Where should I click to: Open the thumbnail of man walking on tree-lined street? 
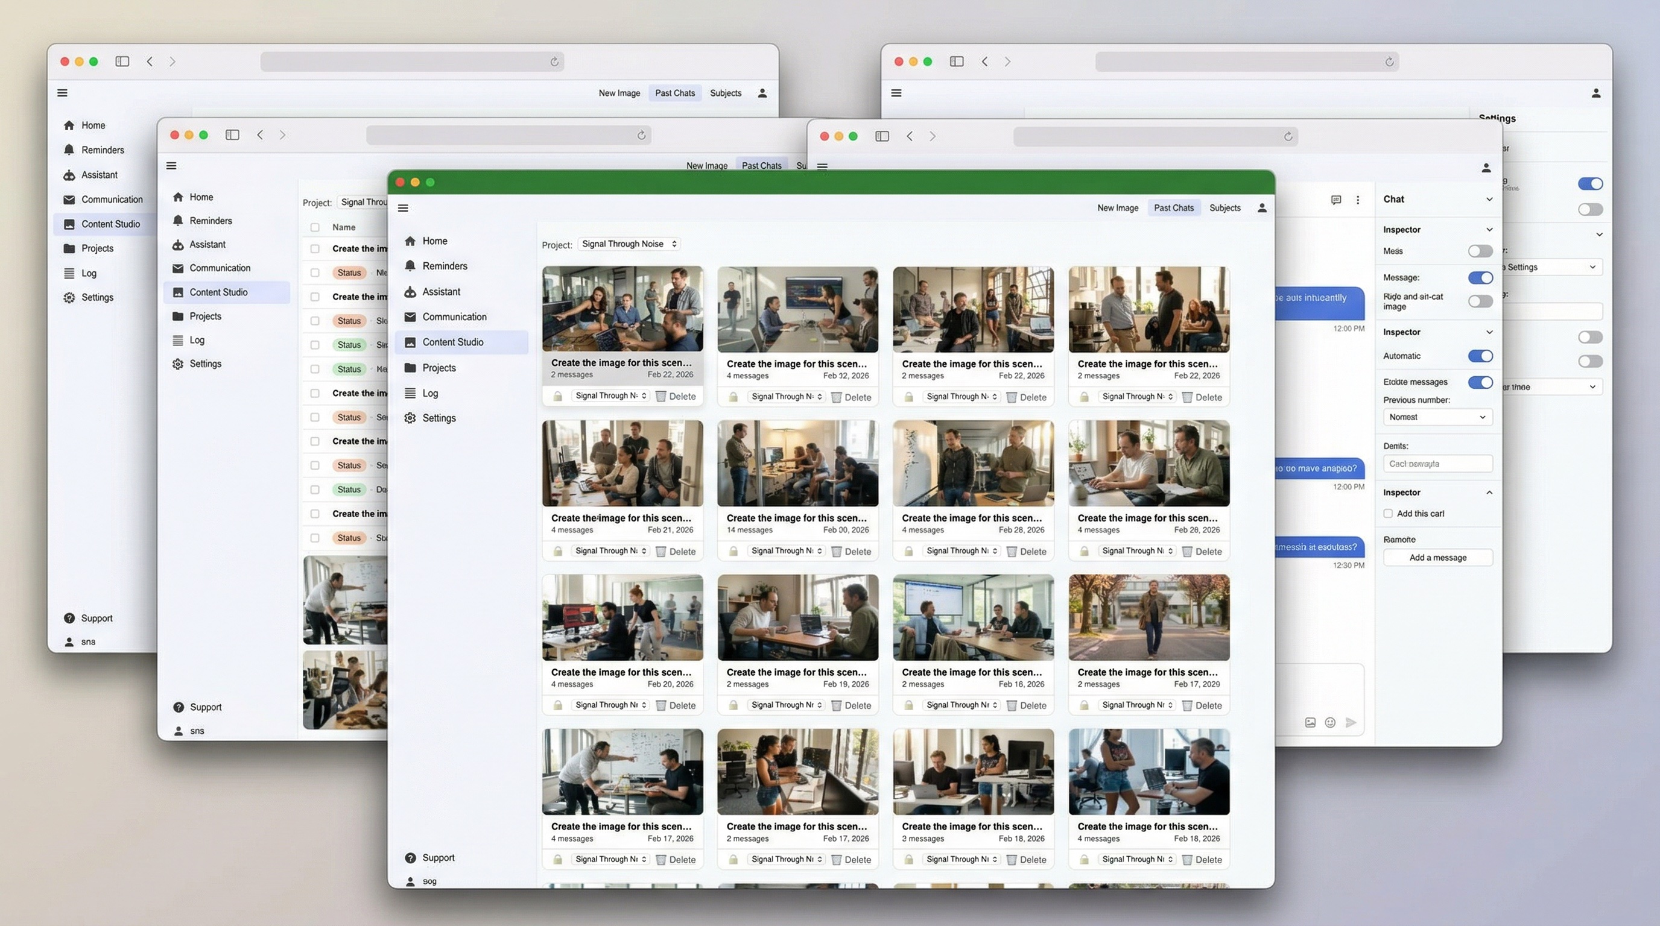click(x=1148, y=617)
